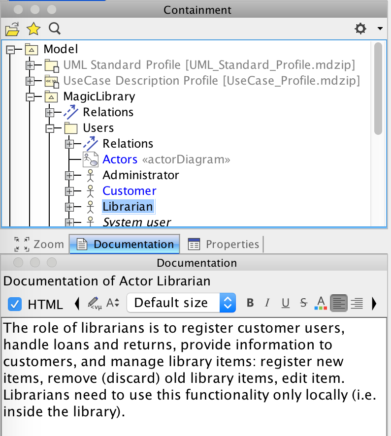Screen dimensions: 391x436
Task: Click the yellow star favorites icon
Action: [33, 29]
